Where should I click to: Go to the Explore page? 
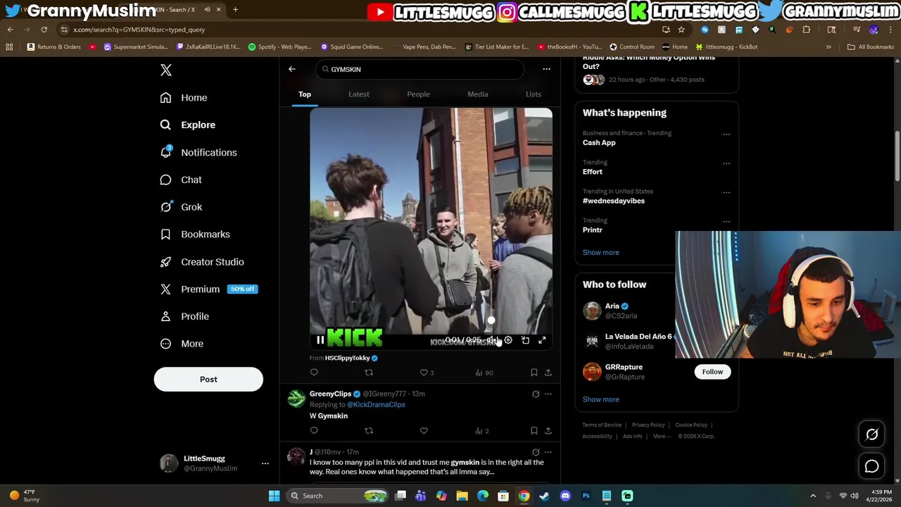pyautogui.click(x=188, y=125)
